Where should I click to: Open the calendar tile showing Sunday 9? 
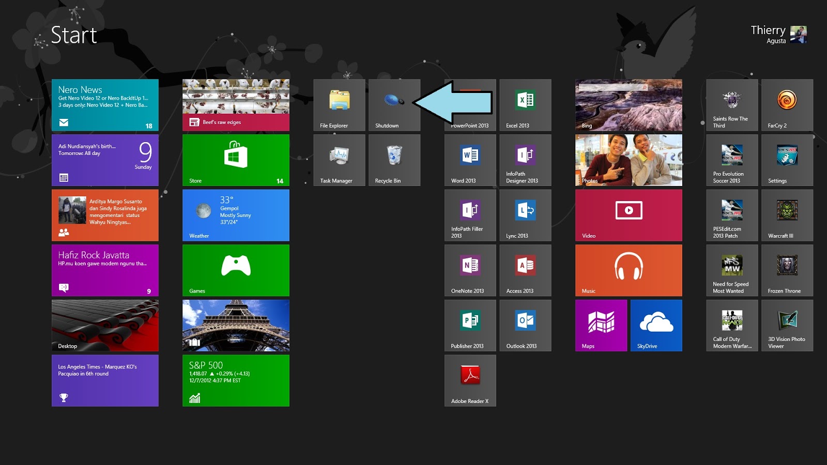coord(105,160)
